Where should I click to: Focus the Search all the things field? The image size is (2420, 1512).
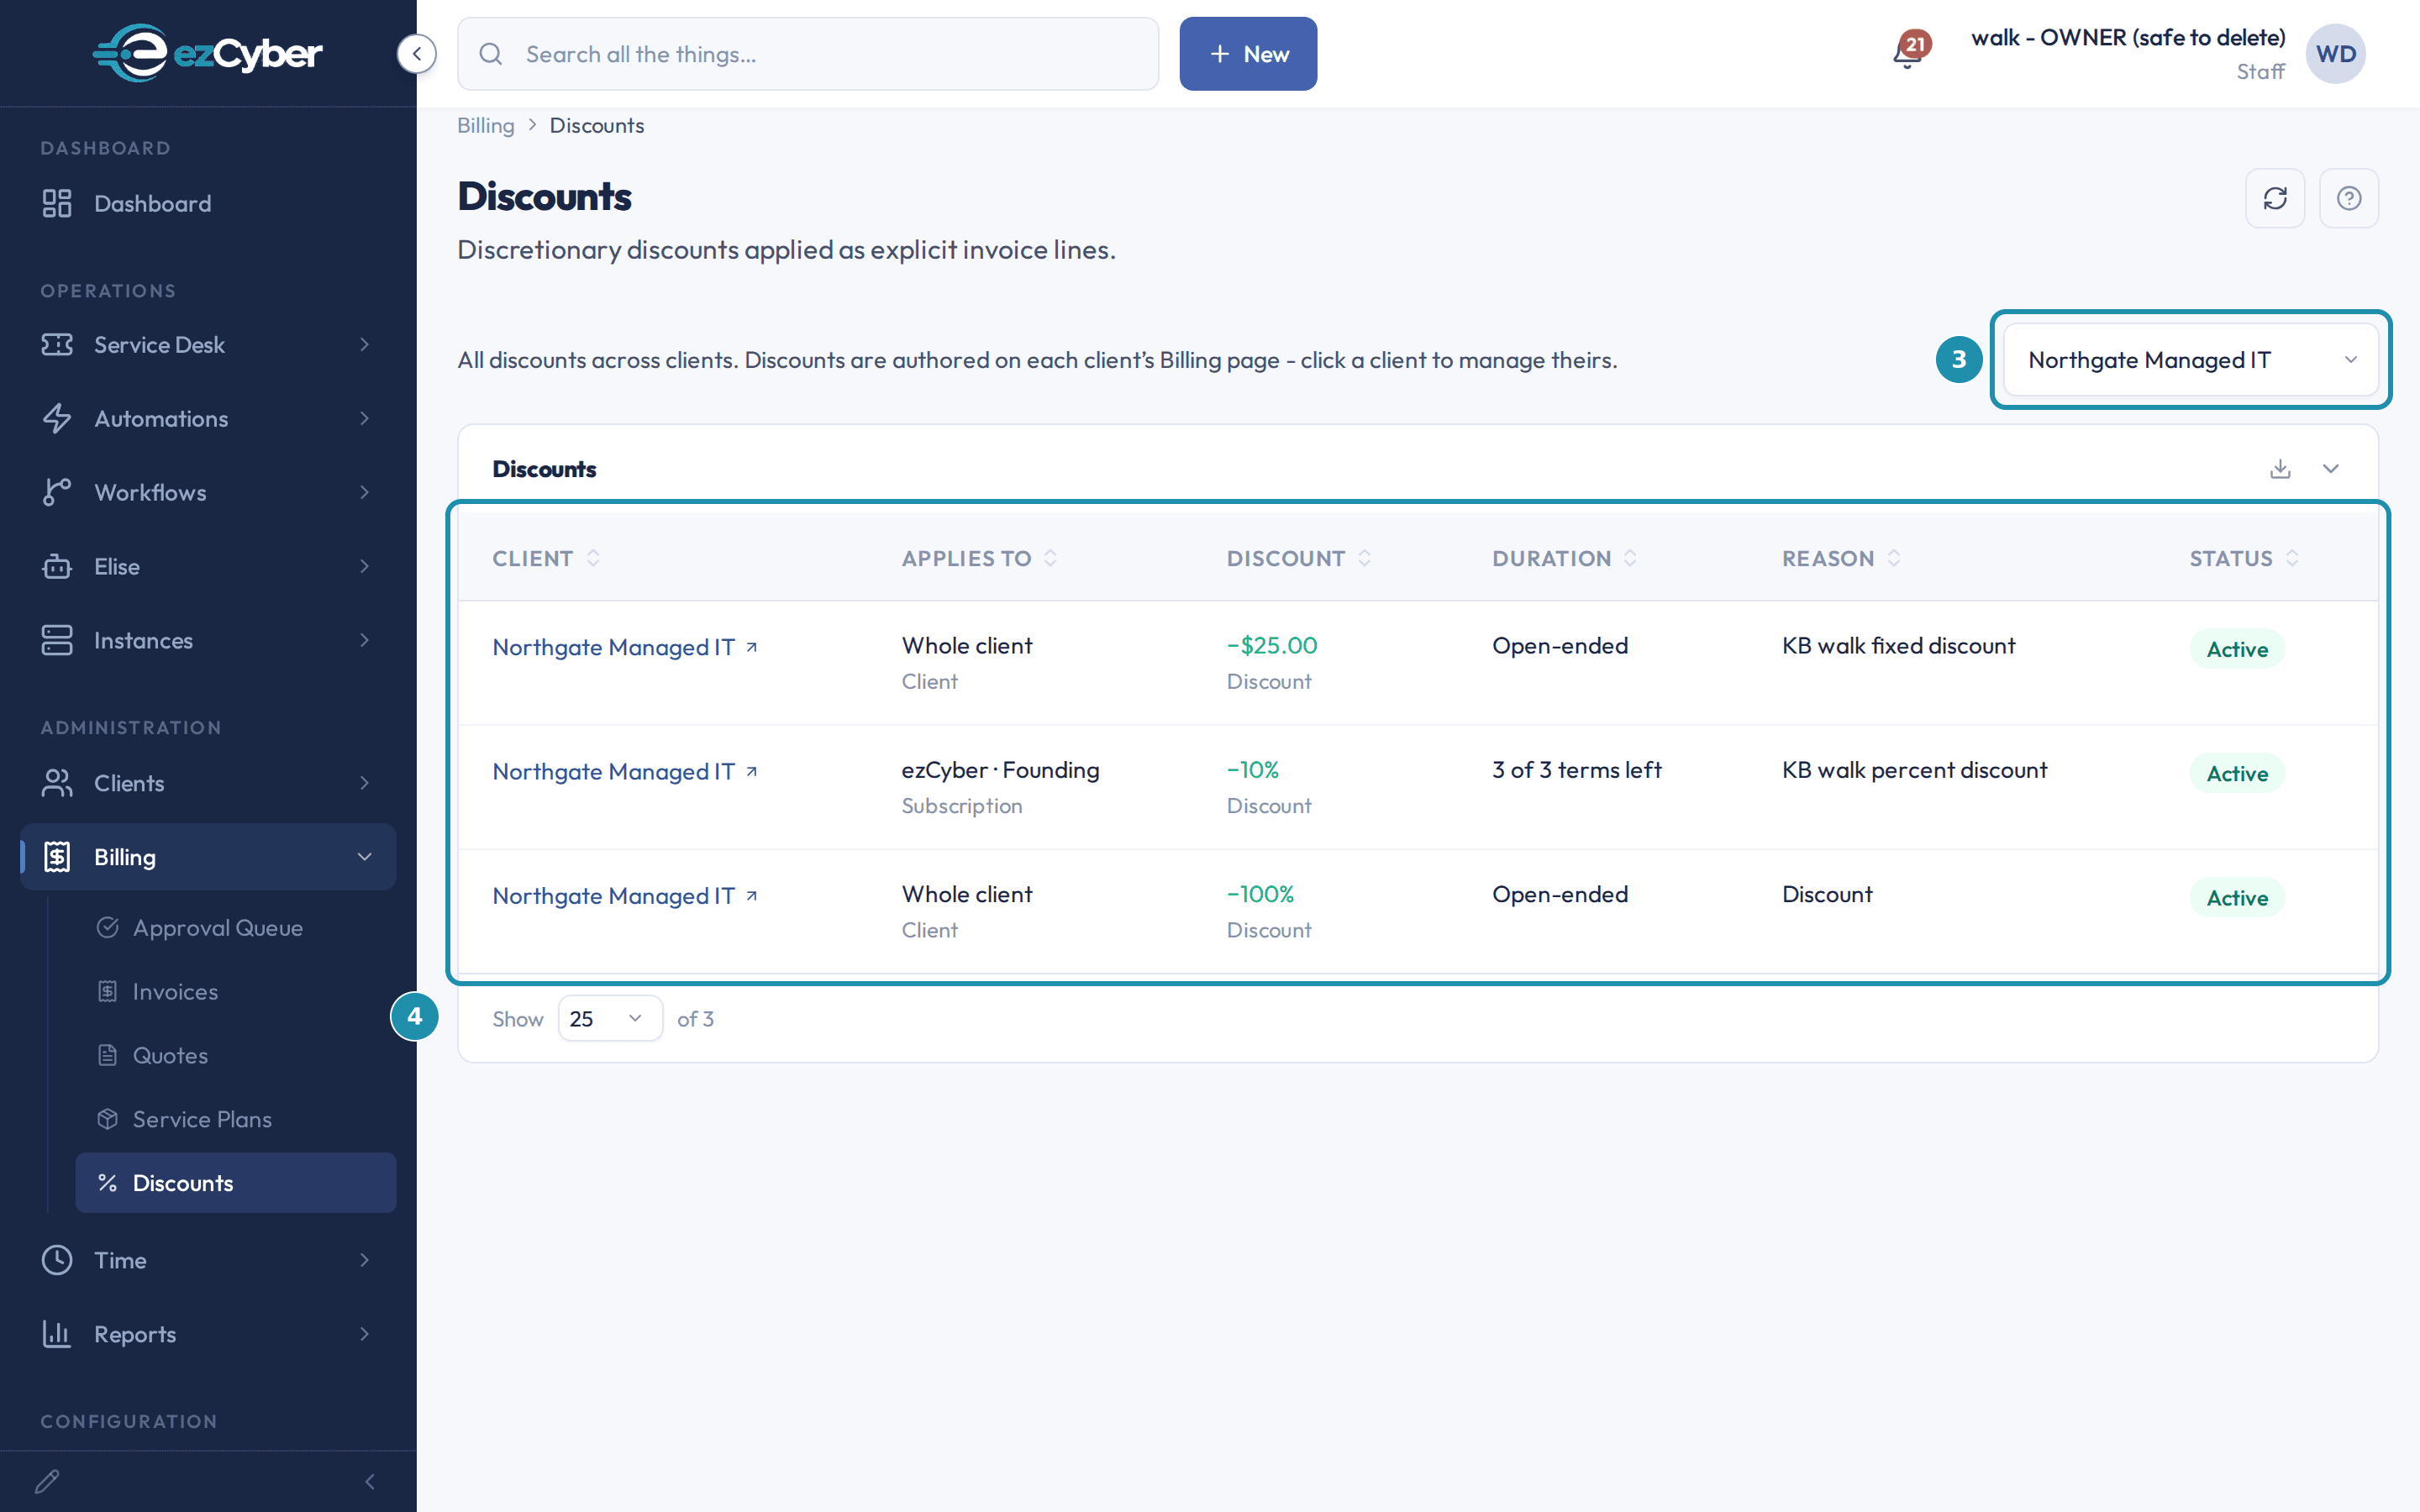pyautogui.click(x=808, y=54)
